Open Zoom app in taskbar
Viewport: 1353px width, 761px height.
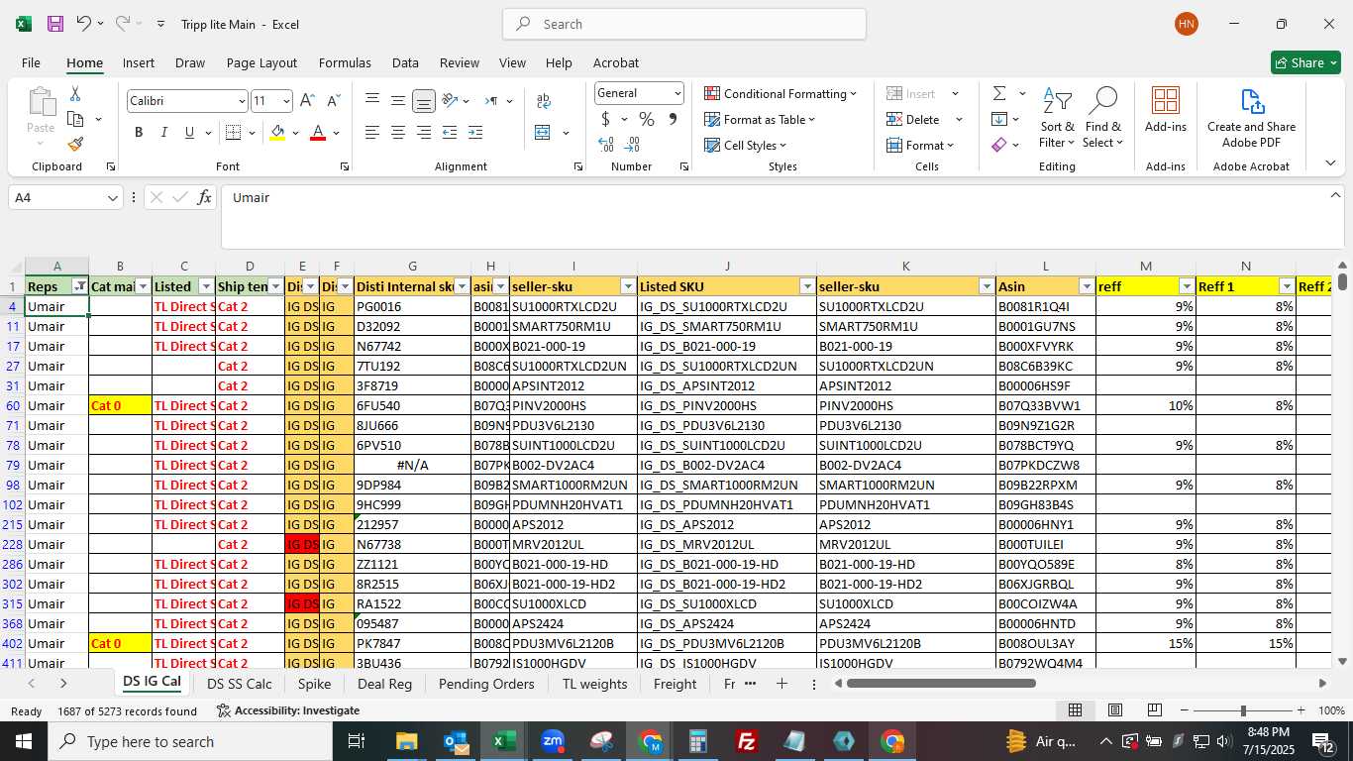coord(553,741)
